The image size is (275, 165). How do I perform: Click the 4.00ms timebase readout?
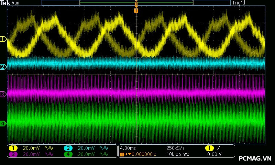[x=128, y=148]
